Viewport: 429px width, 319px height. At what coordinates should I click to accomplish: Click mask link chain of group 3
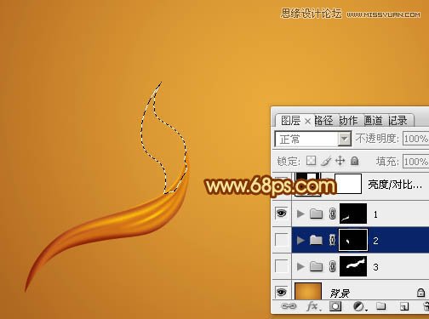pos(332,266)
